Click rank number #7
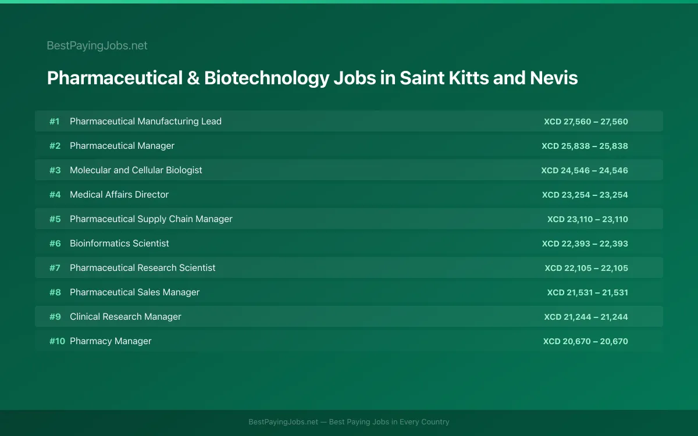The height and width of the screenshot is (436, 698). [x=55, y=268]
